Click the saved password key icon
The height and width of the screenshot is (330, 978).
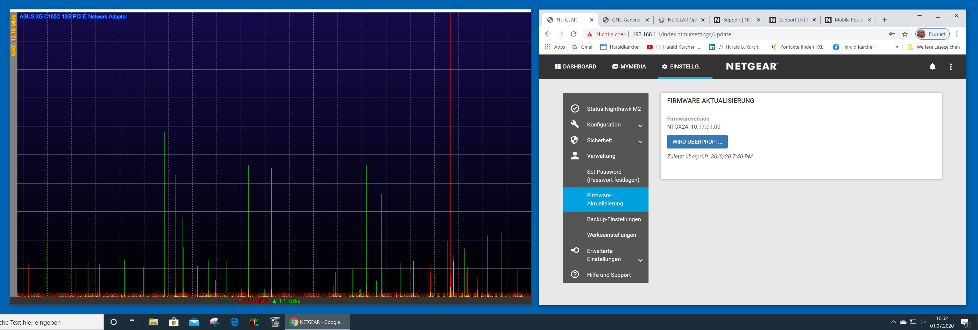click(x=892, y=34)
